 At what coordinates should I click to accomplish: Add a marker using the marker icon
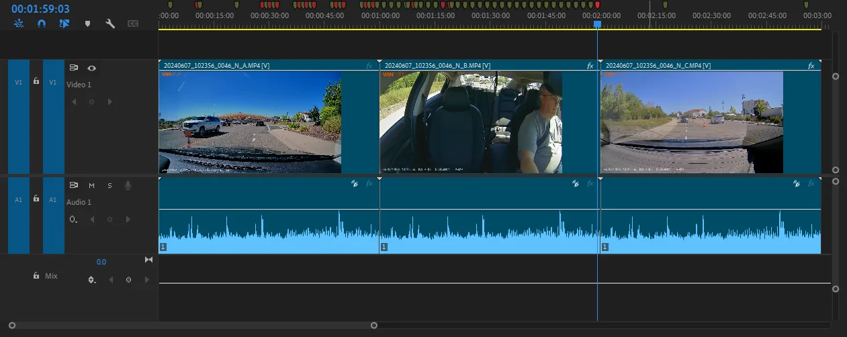87,23
